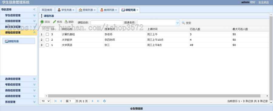Image resolution: width=273 pixels, height=111 pixels.
Task: Open 课程列表 in the sidebar
Action: point(19,41)
